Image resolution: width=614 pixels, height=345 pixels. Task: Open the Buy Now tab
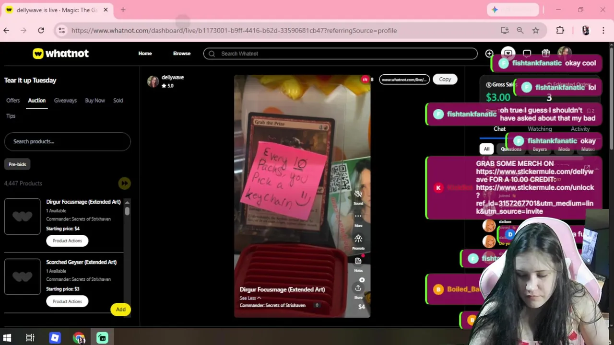95,100
